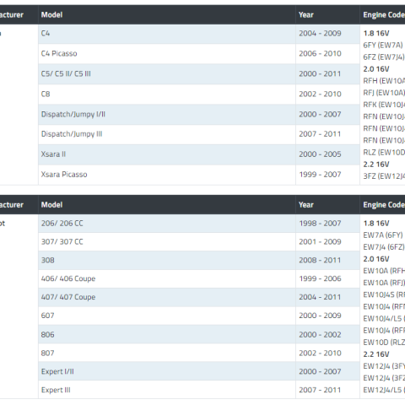Viewport: 405px width, 405px height.
Task: Click the RFJ (EW10A) engine code
Action: 384,93
